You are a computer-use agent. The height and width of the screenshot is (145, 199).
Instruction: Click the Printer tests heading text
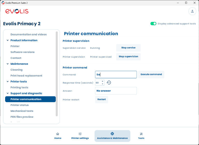click(x=19, y=82)
